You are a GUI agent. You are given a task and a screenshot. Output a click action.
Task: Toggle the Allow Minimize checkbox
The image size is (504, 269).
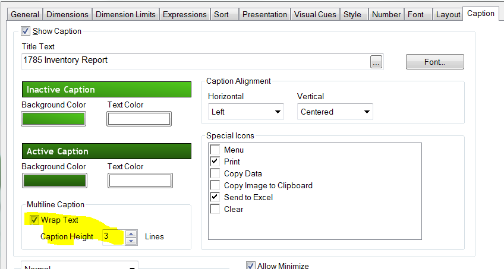[251, 265]
